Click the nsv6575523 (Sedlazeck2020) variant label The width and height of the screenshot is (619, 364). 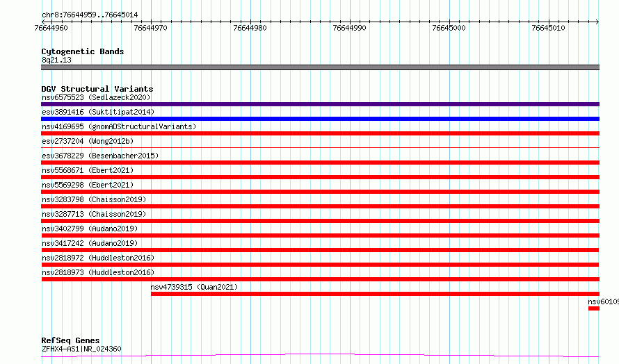pyautogui.click(x=96, y=97)
